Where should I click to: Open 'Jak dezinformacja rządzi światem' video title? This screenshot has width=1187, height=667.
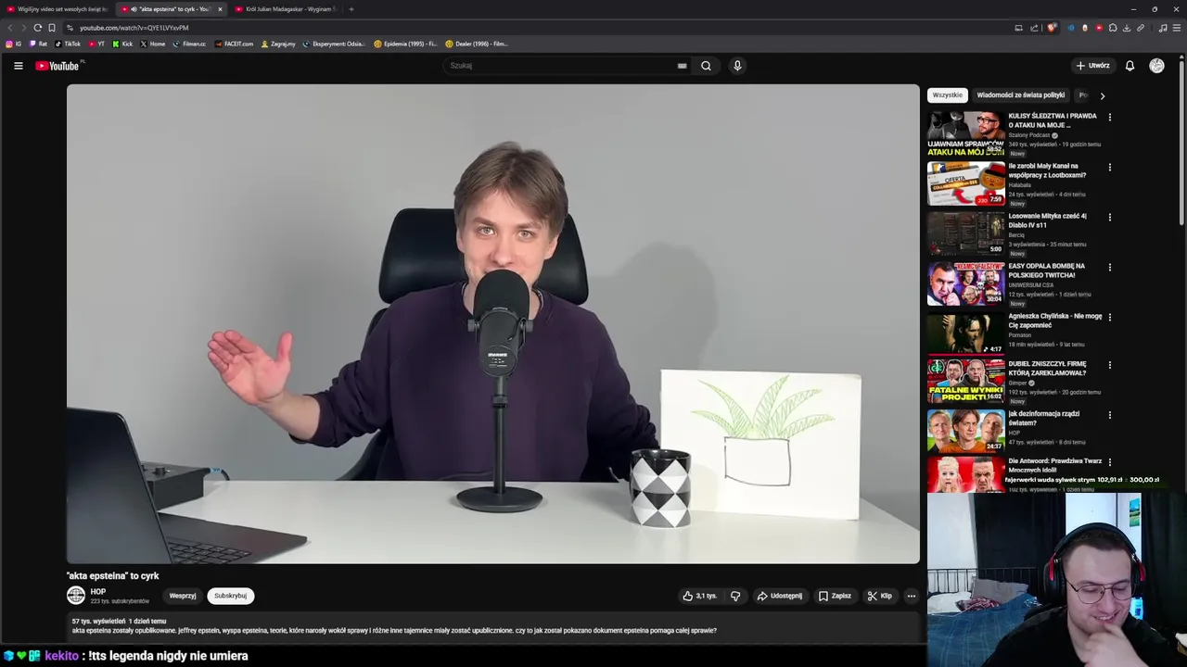tap(1043, 419)
